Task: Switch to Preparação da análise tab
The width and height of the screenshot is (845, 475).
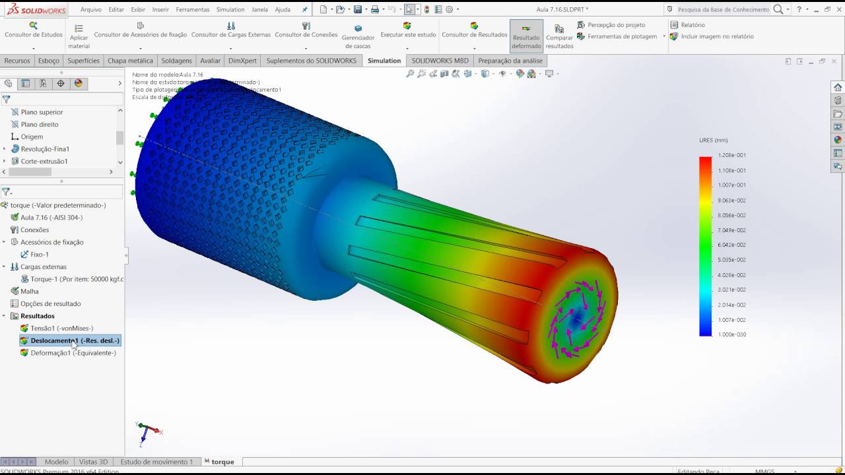Action: [x=510, y=61]
